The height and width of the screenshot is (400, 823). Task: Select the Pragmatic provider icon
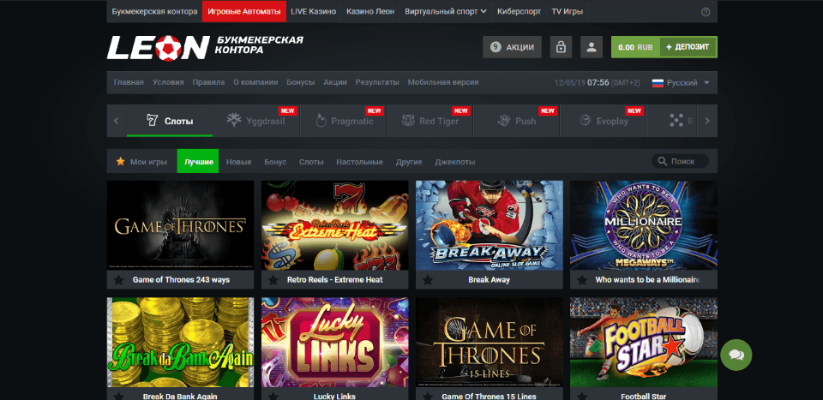coord(321,121)
